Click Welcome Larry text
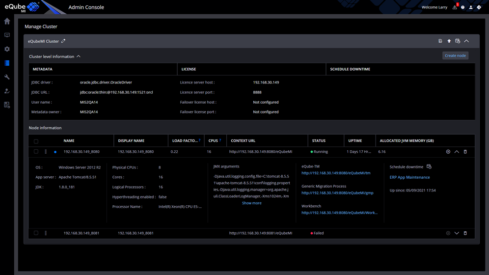Viewport: 489px width, 275px height. click(x=435, y=7)
